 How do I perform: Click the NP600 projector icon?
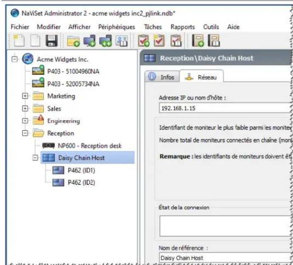pyautogui.click(x=48, y=145)
